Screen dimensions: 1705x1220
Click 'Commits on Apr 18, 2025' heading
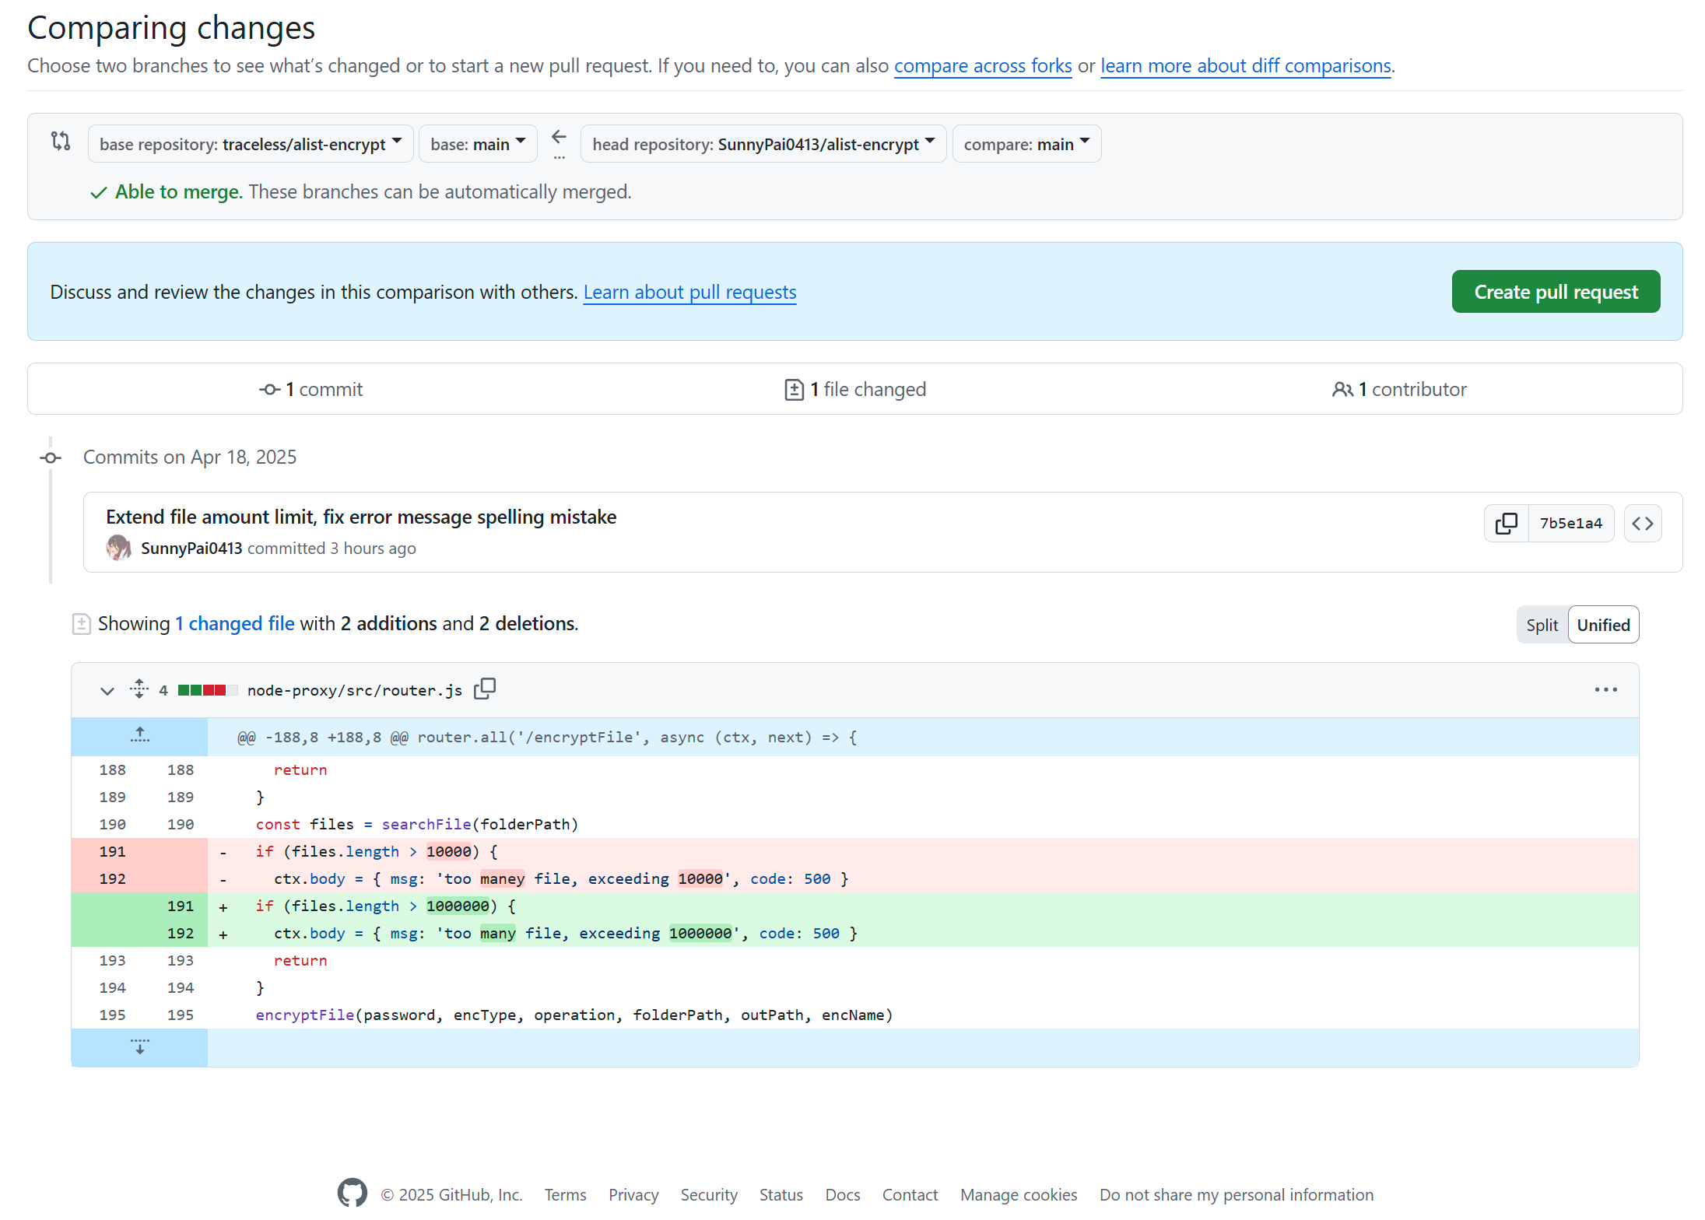tap(190, 457)
